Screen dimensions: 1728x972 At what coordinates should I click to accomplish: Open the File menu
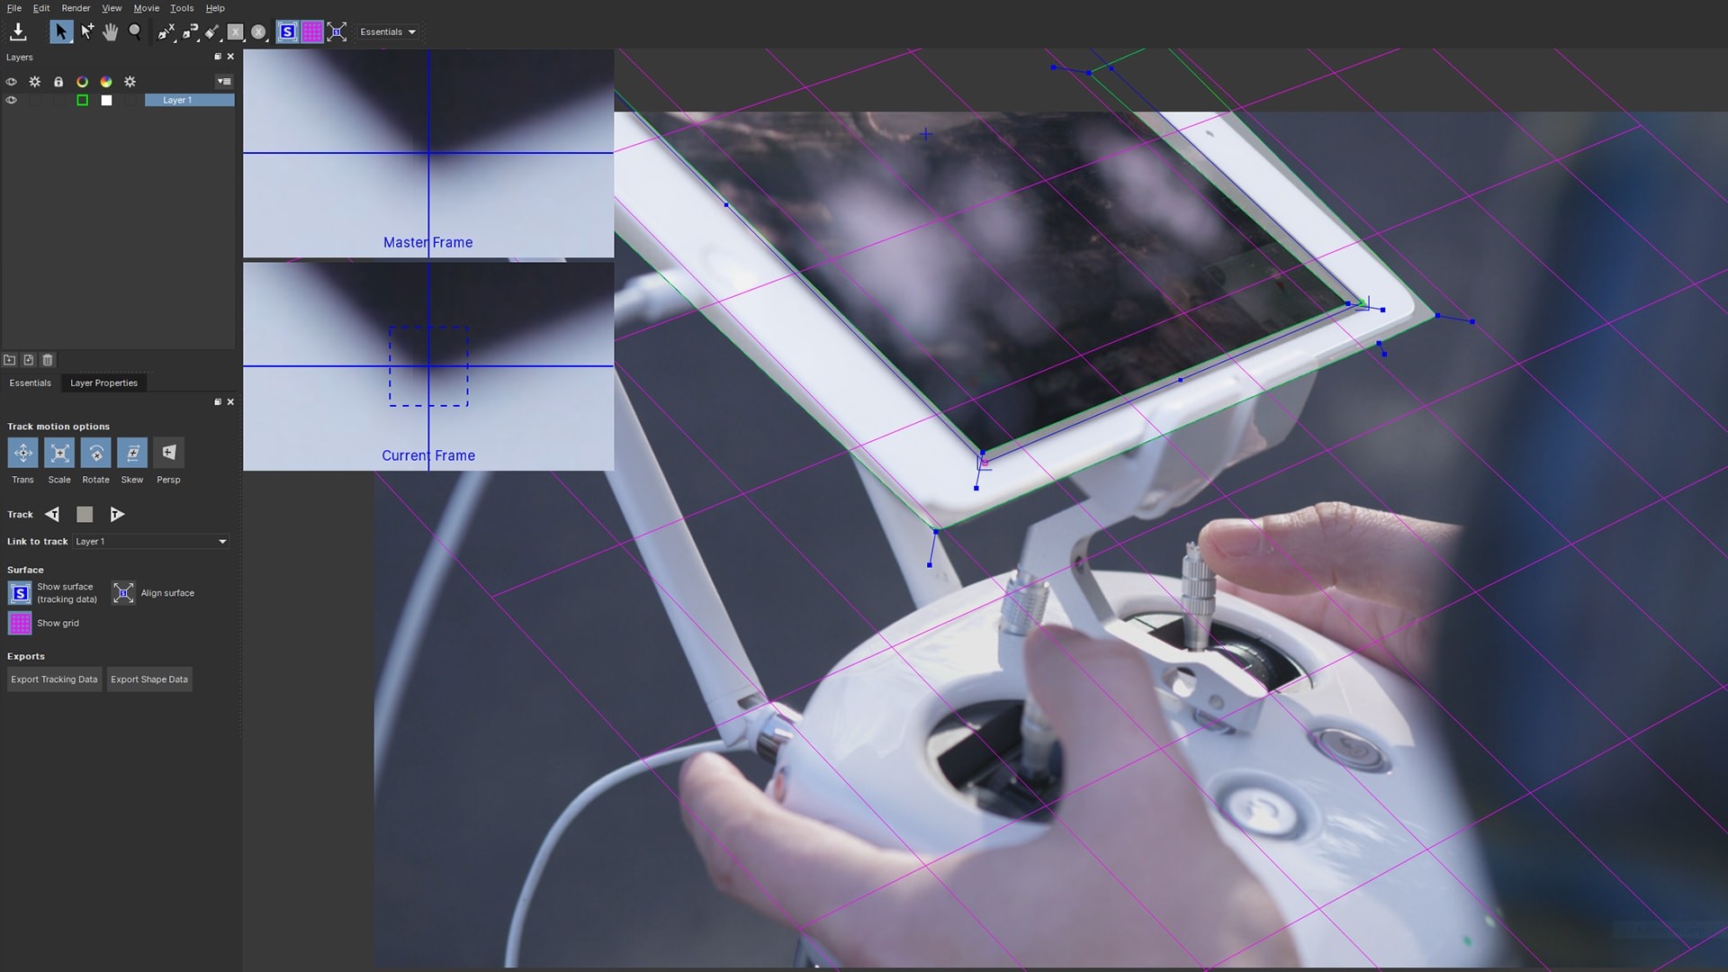14,8
